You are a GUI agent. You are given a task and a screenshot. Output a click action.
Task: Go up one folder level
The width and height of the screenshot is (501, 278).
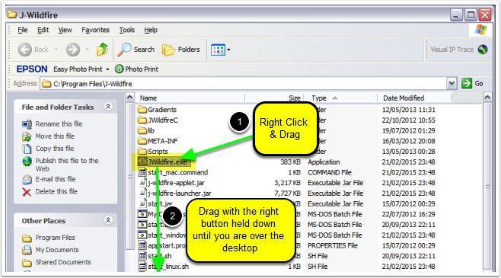pos(102,50)
